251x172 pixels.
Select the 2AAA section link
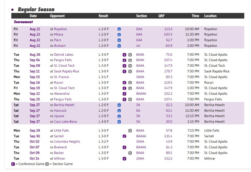pyautogui.click(x=140, y=159)
